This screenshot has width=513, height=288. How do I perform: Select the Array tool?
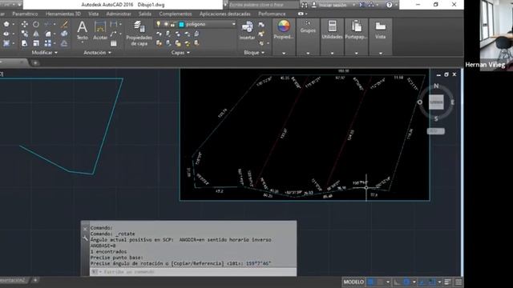(48, 43)
